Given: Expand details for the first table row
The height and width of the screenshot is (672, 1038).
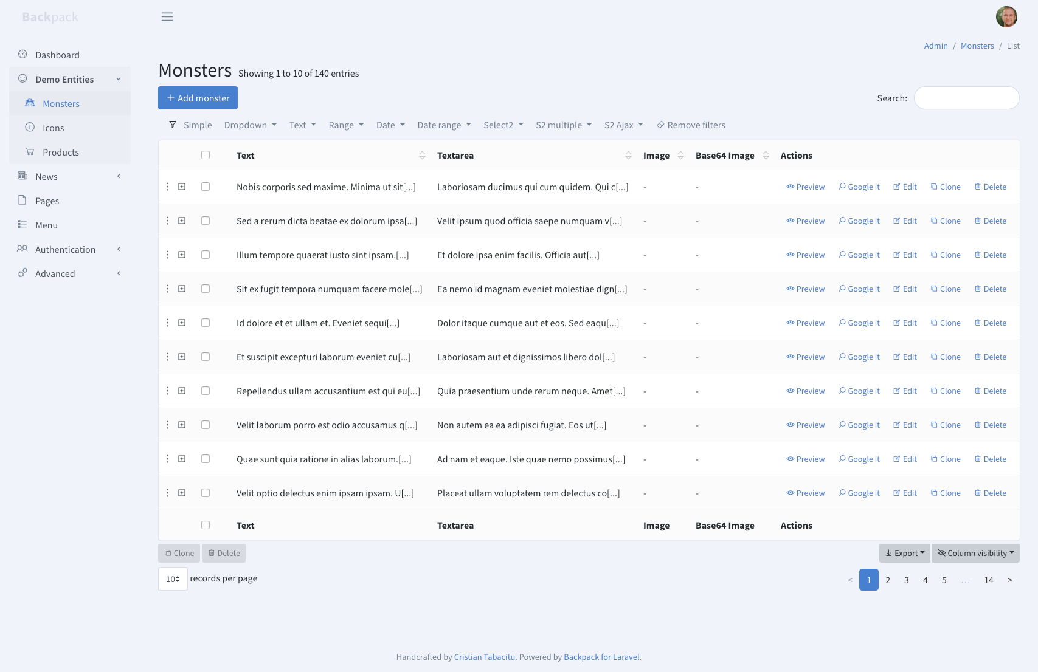Looking at the screenshot, I should 182,187.
